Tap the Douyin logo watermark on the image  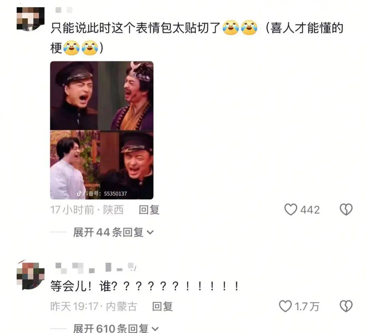click(x=79, y=193)
